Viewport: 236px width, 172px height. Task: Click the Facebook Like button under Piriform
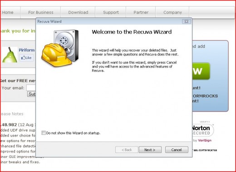(26, 58)
